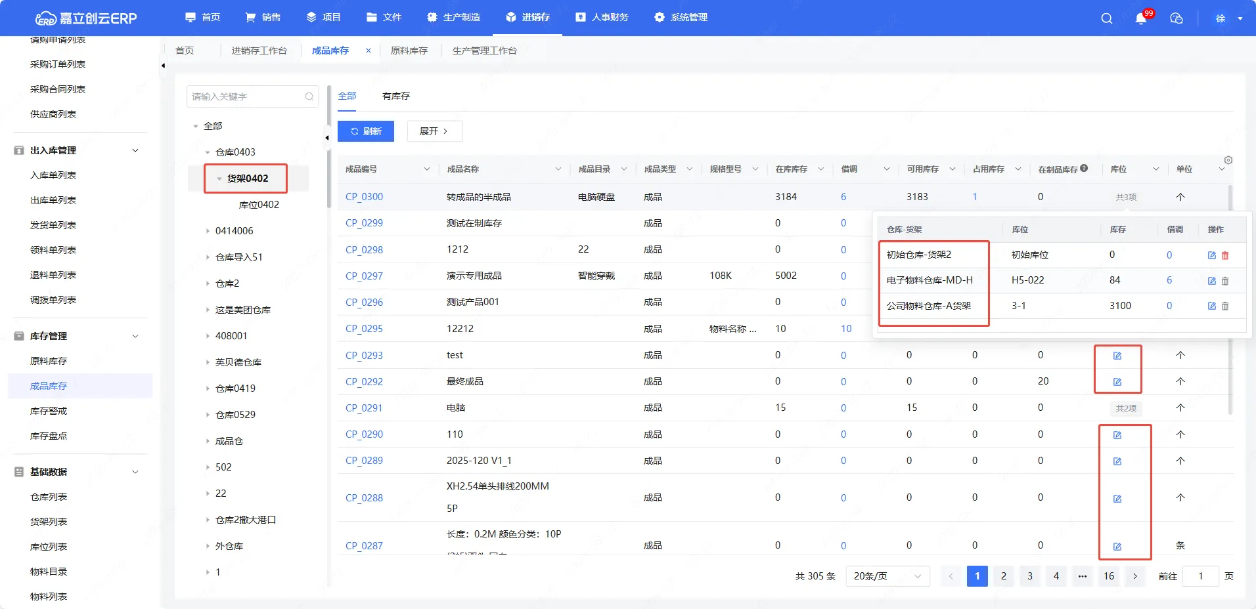Click edit location icon for CP_0290
1256x609 pixels.
pos(1117,435)
